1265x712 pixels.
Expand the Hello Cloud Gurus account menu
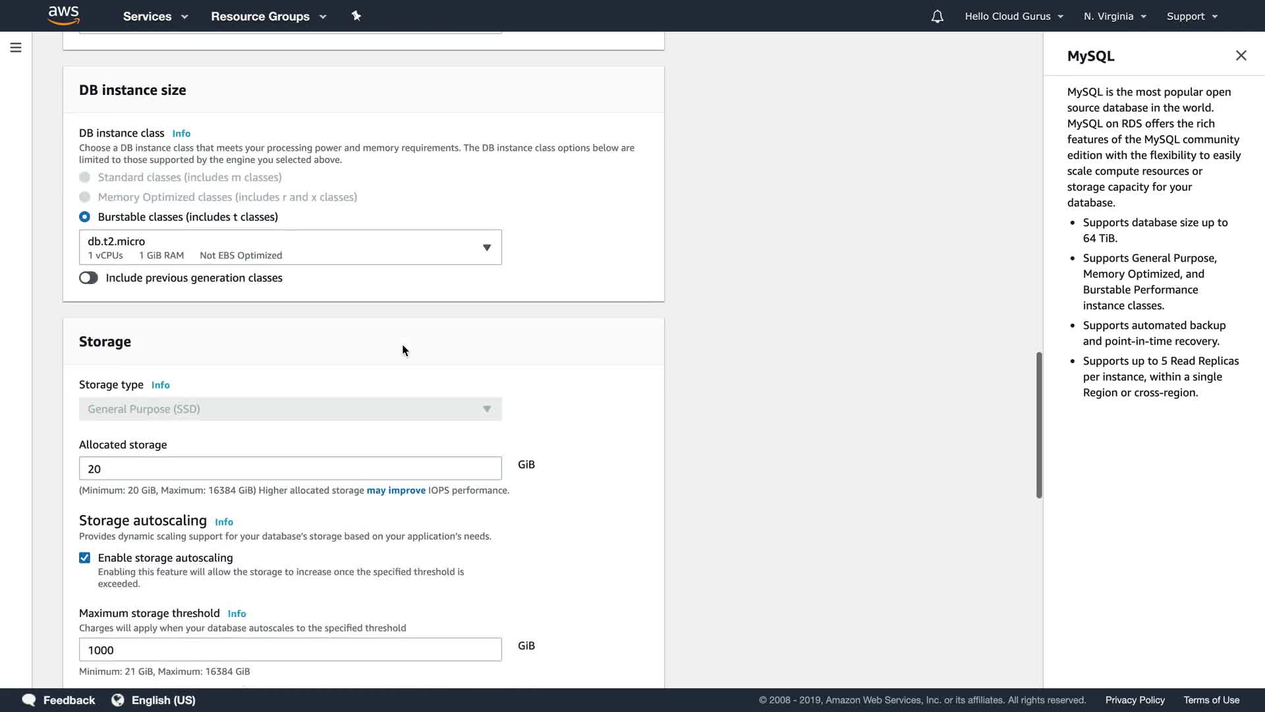[1013, 16]
